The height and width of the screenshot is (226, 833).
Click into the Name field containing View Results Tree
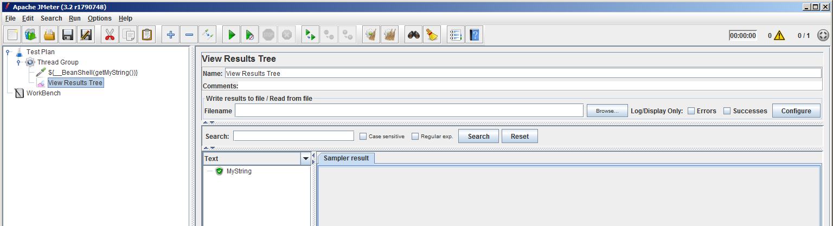tap(523, 73)
